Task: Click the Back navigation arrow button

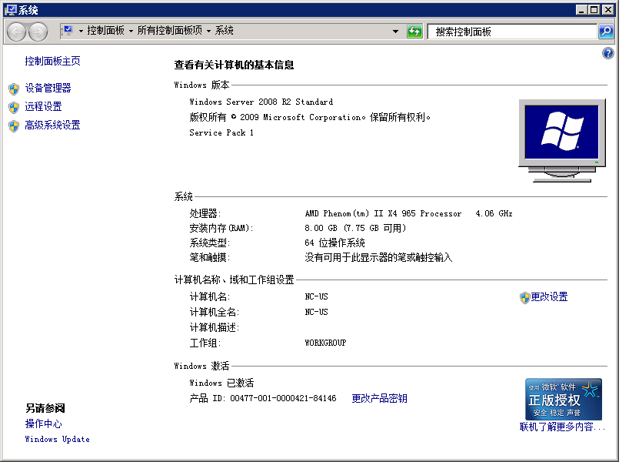Action: click(x=17, y=32)
